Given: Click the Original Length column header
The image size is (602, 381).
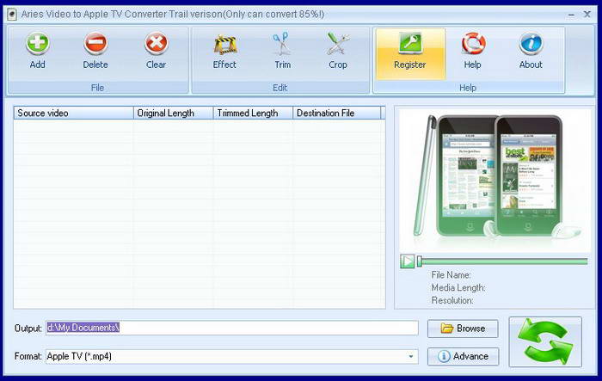Looking at the screenshot, I should click(x=173, y=113).
